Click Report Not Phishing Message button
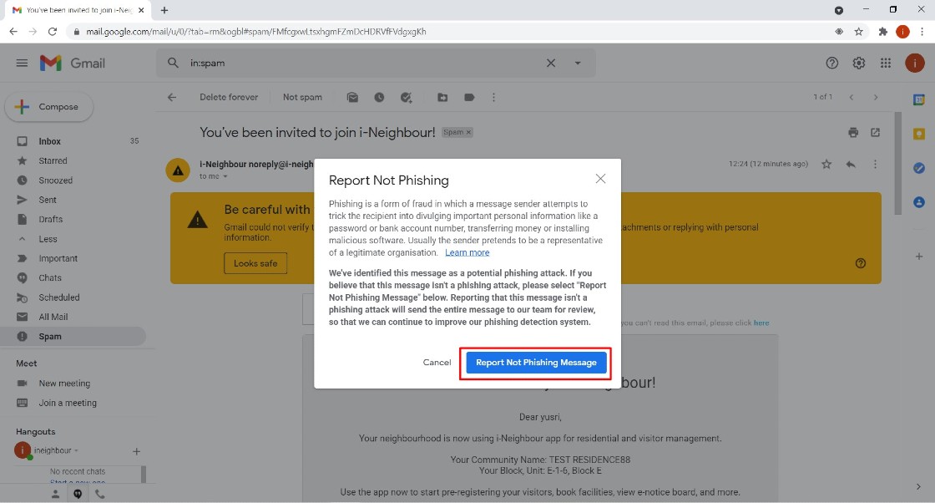This screenshot has height=503, width=935. [536, 362]
